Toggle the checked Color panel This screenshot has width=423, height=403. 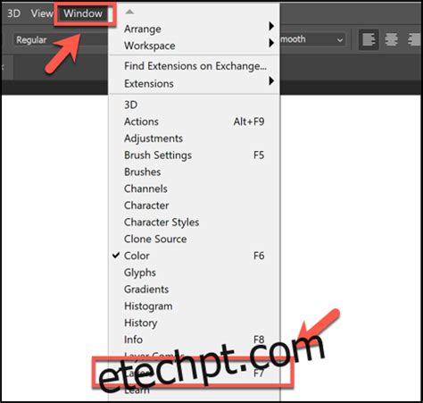[x=195, y=256]
